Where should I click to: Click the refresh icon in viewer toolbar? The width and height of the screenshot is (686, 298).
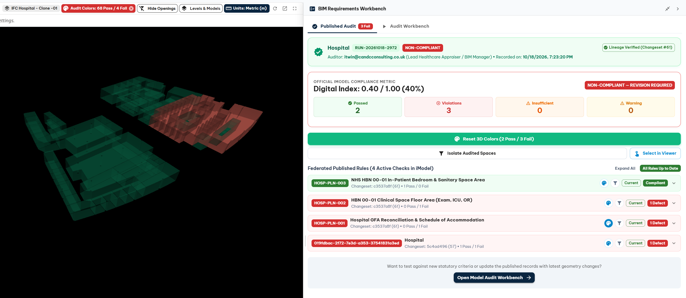click(275, 9)
